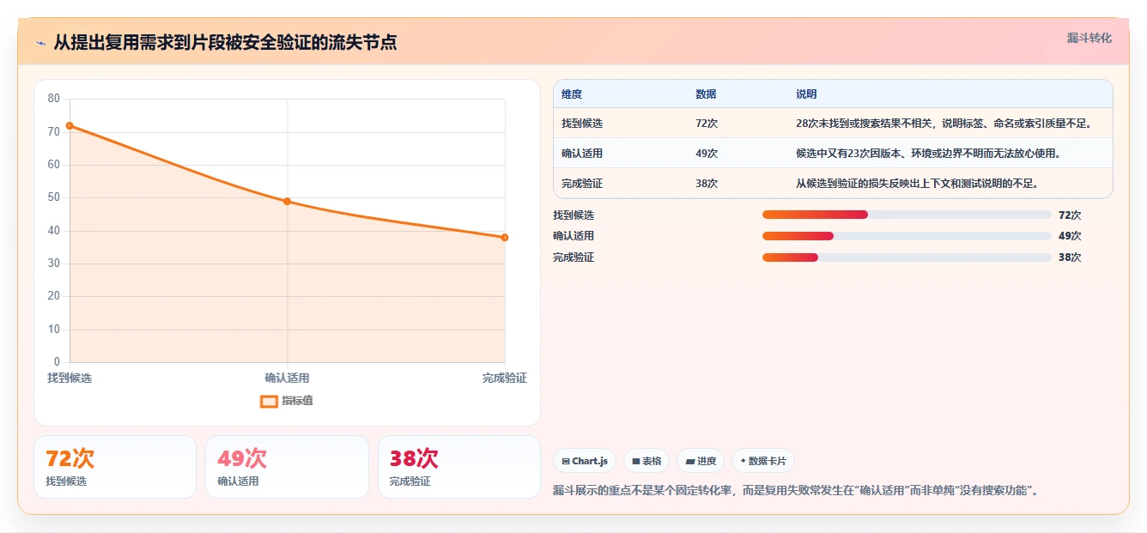Click the y-axis value 80
The width and height of the screenshot is (1147, 533).
pyautogui.click(x=54, y=99)
